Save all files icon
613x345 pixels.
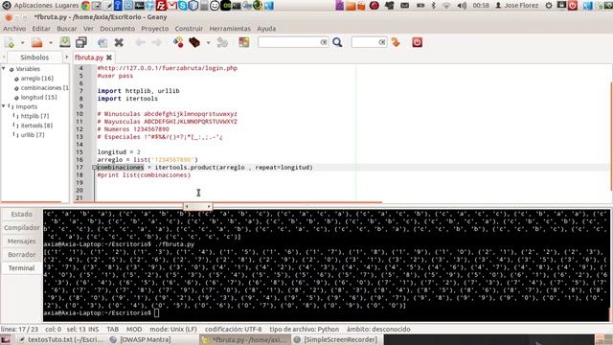pos(81,42)
